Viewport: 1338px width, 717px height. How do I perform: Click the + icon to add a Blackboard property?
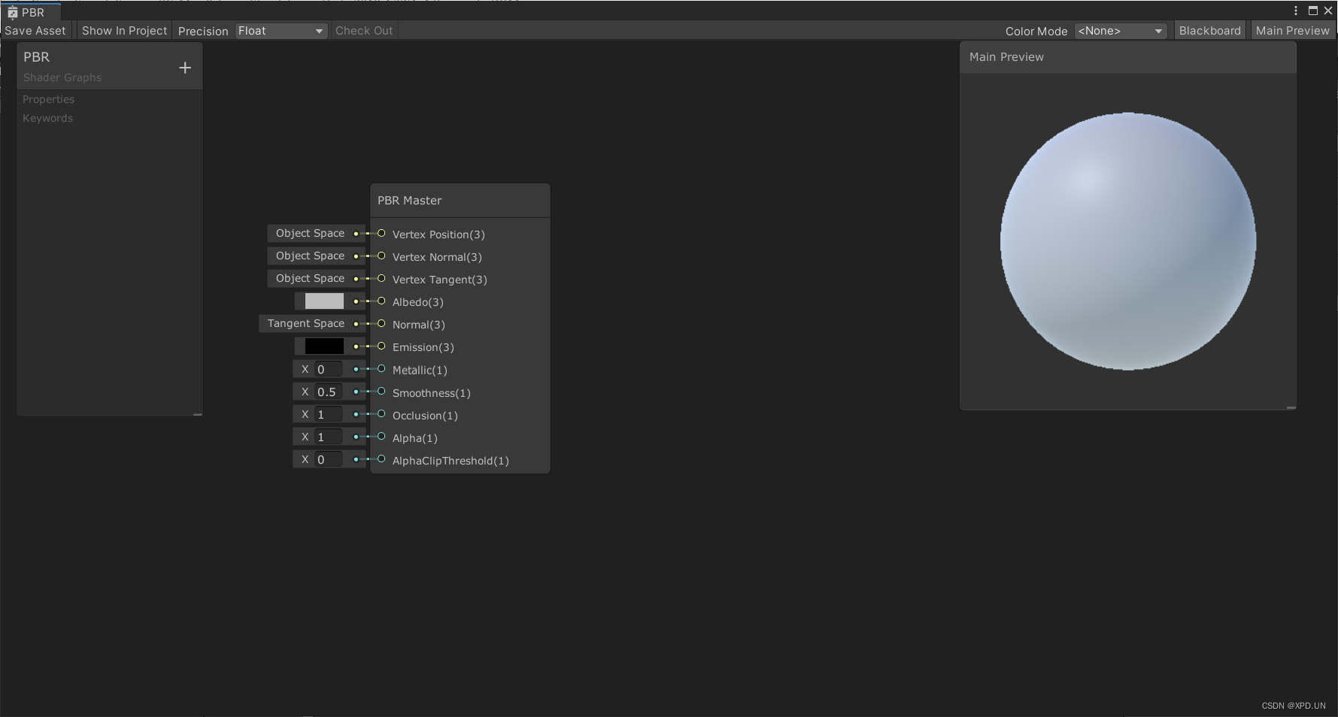pyautogui.click(x=185, y=68)
